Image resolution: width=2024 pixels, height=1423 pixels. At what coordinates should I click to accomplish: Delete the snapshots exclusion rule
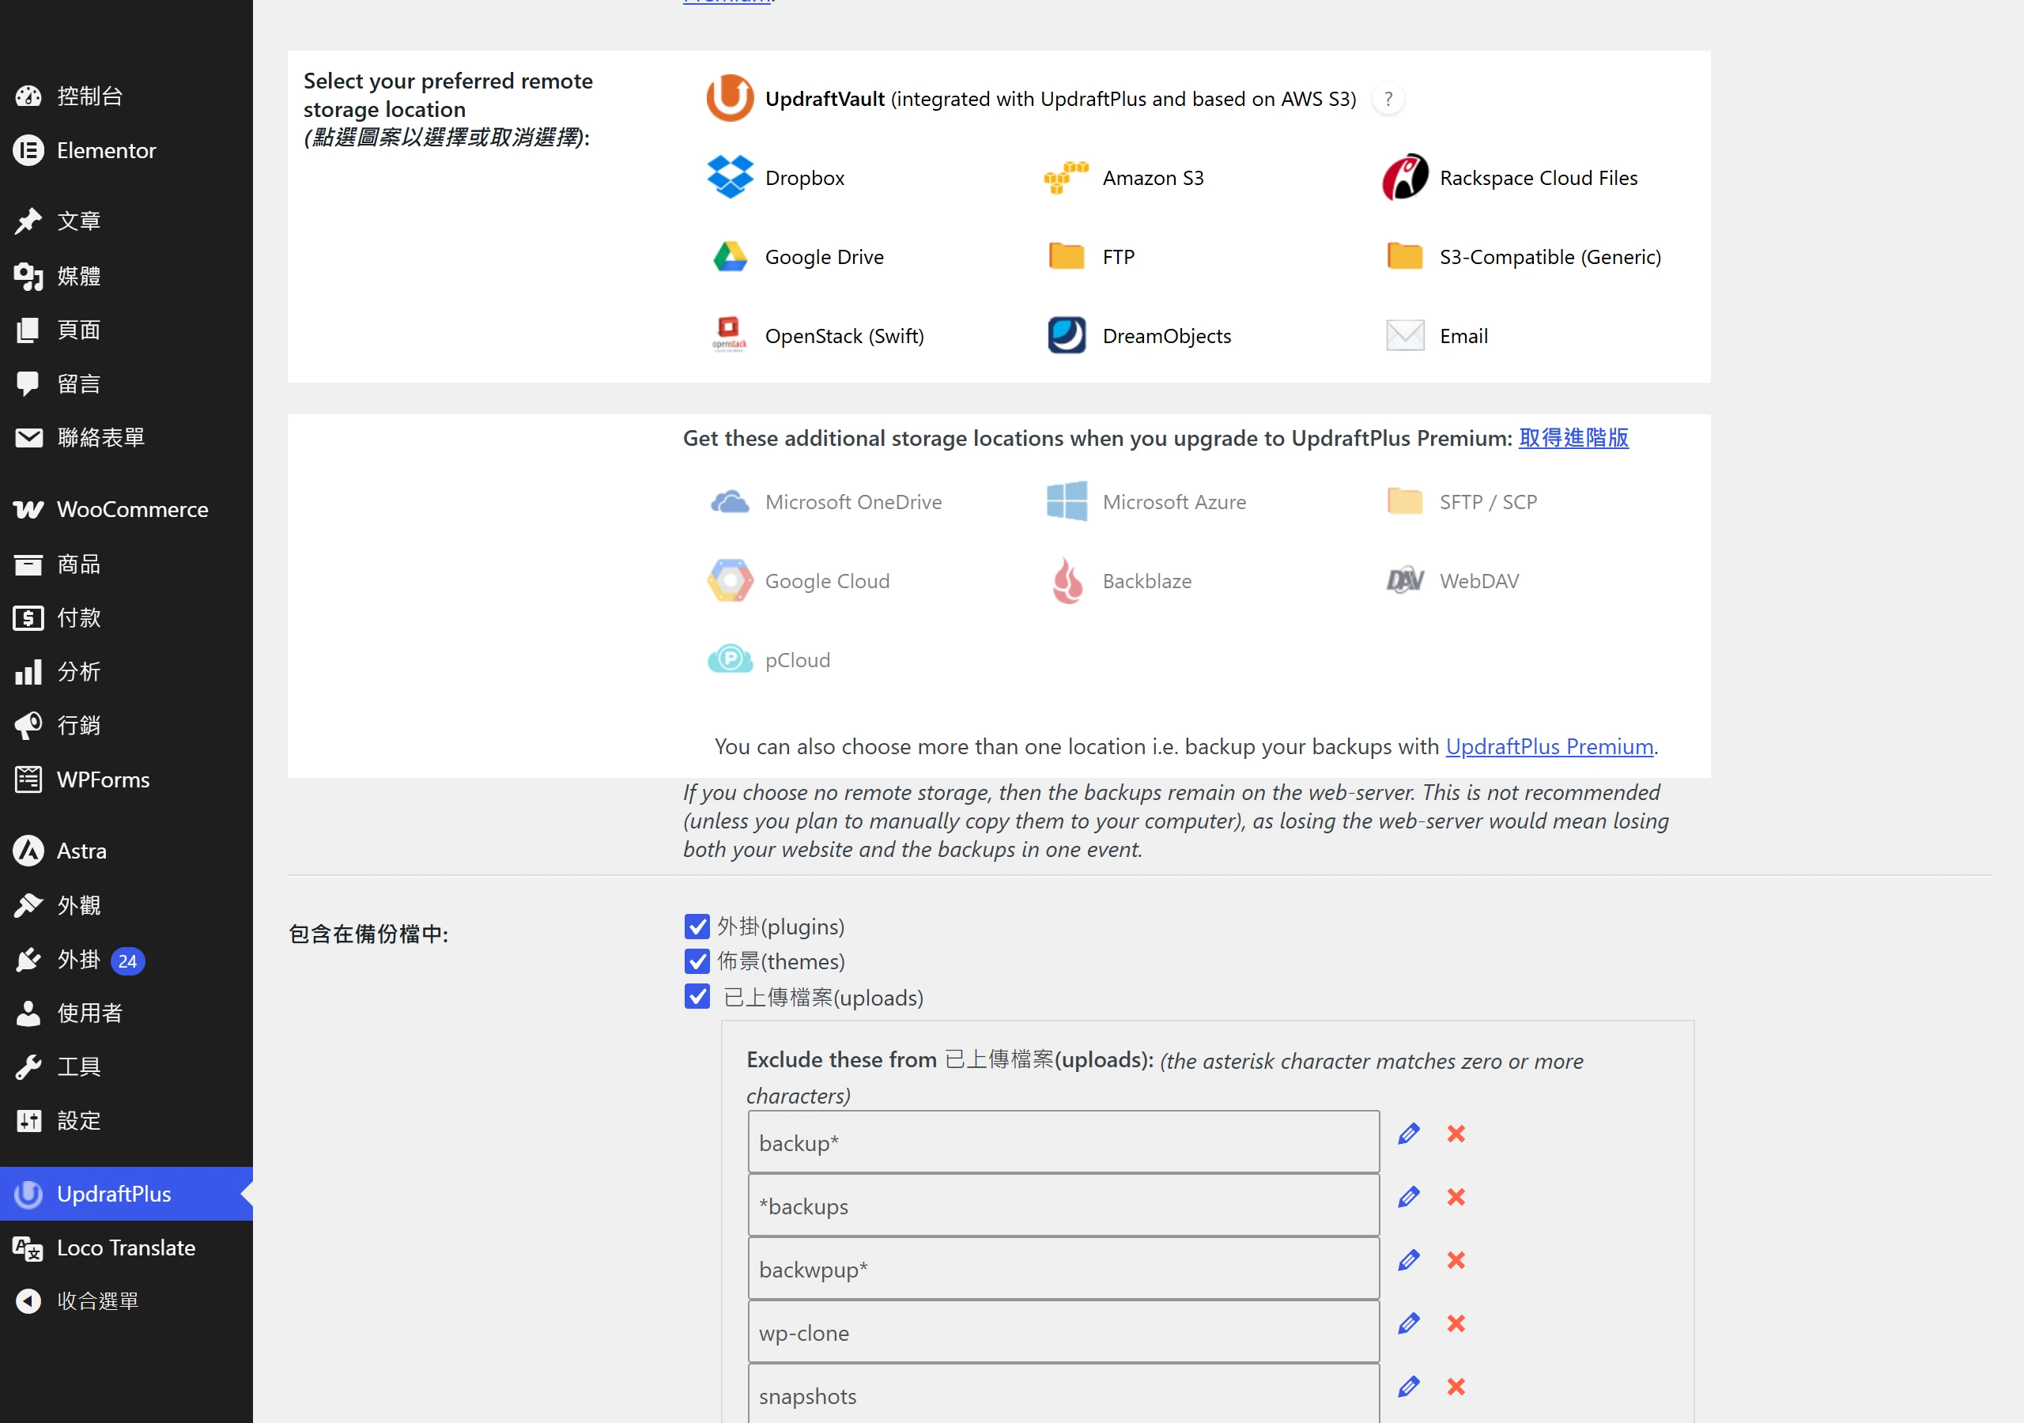tap(1456, 1387)
